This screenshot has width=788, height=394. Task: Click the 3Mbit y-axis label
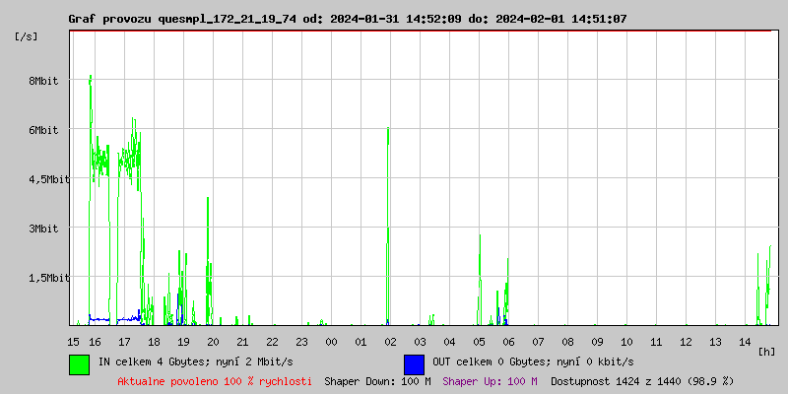click(x=43, y=229)
